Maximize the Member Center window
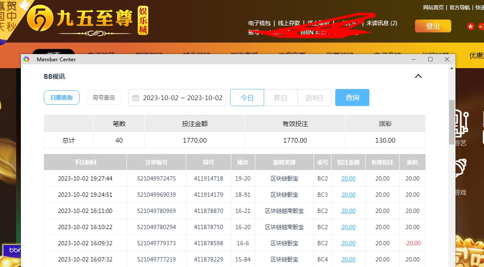Viewport: 484px width, 267px height. pos(430,59)
